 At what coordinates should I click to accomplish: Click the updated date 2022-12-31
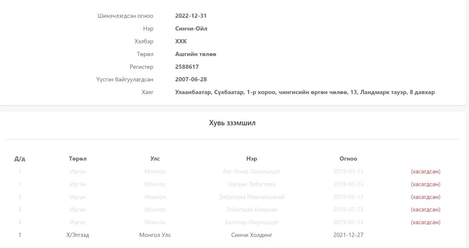click(191, 16)
